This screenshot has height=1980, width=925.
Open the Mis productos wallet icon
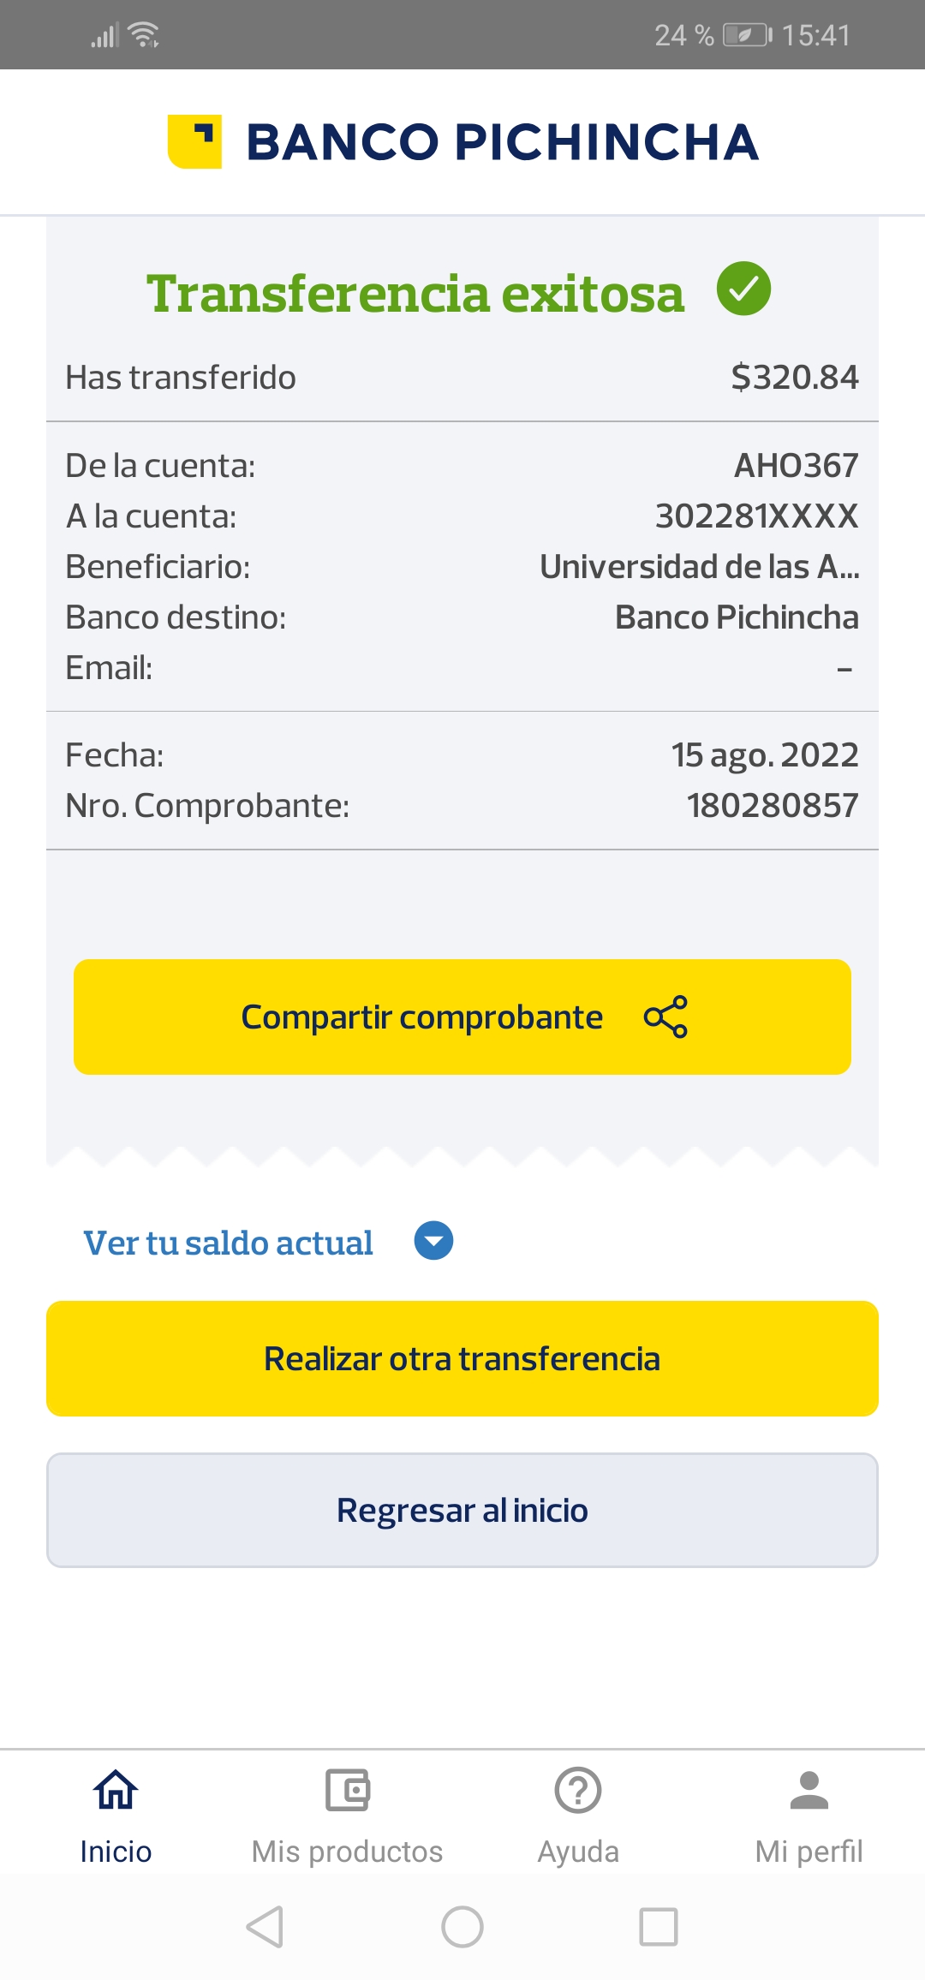(347, 1790)
